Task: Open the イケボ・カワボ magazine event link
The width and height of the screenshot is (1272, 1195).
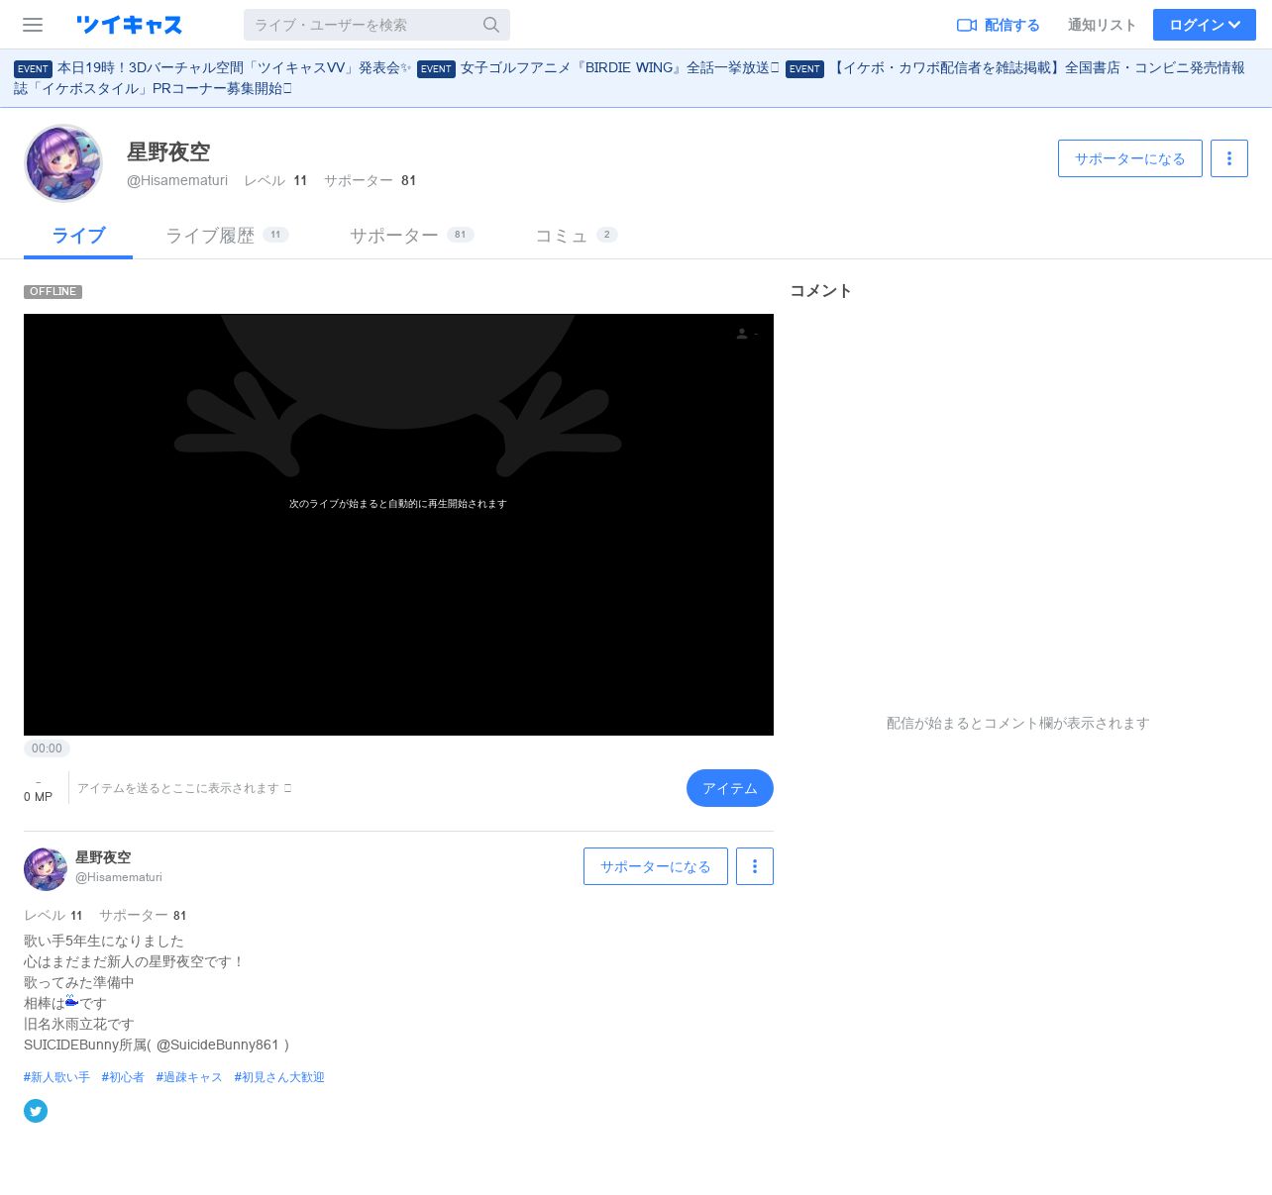Action: [x=629, y=78]
